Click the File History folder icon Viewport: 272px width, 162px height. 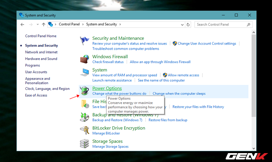pyautogui.click(x=85, y=104)
